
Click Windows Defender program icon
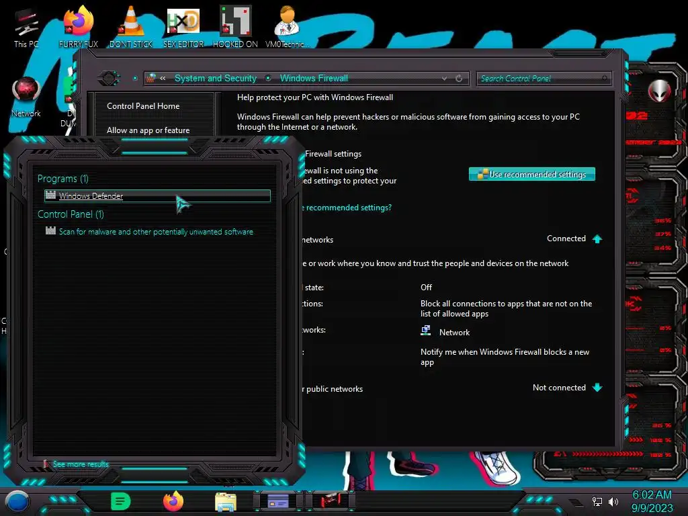(x=51, y=196)
